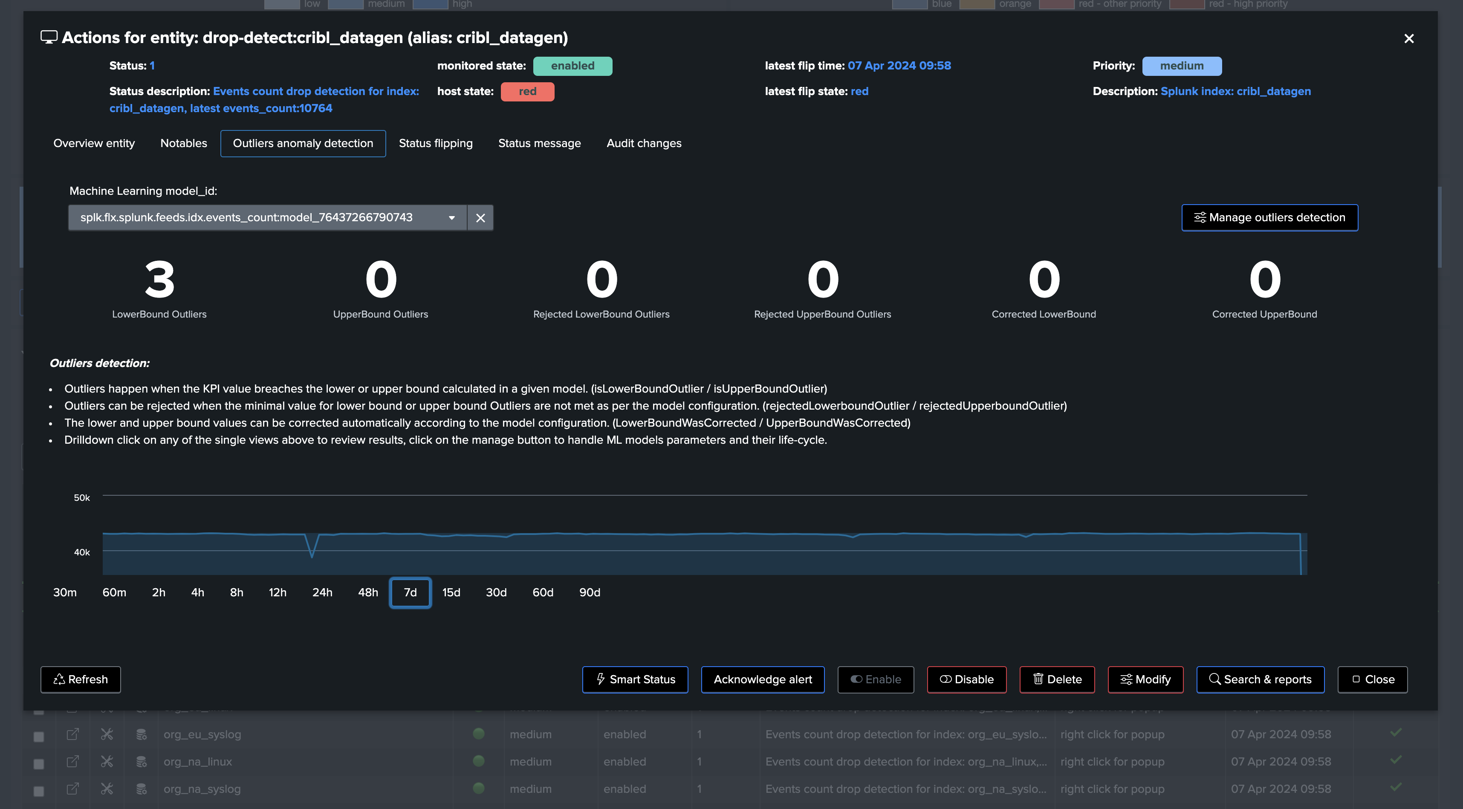This screenshot has height=809, width=1463.
Task: Click the Enable button
Action: tap(875, 679)
